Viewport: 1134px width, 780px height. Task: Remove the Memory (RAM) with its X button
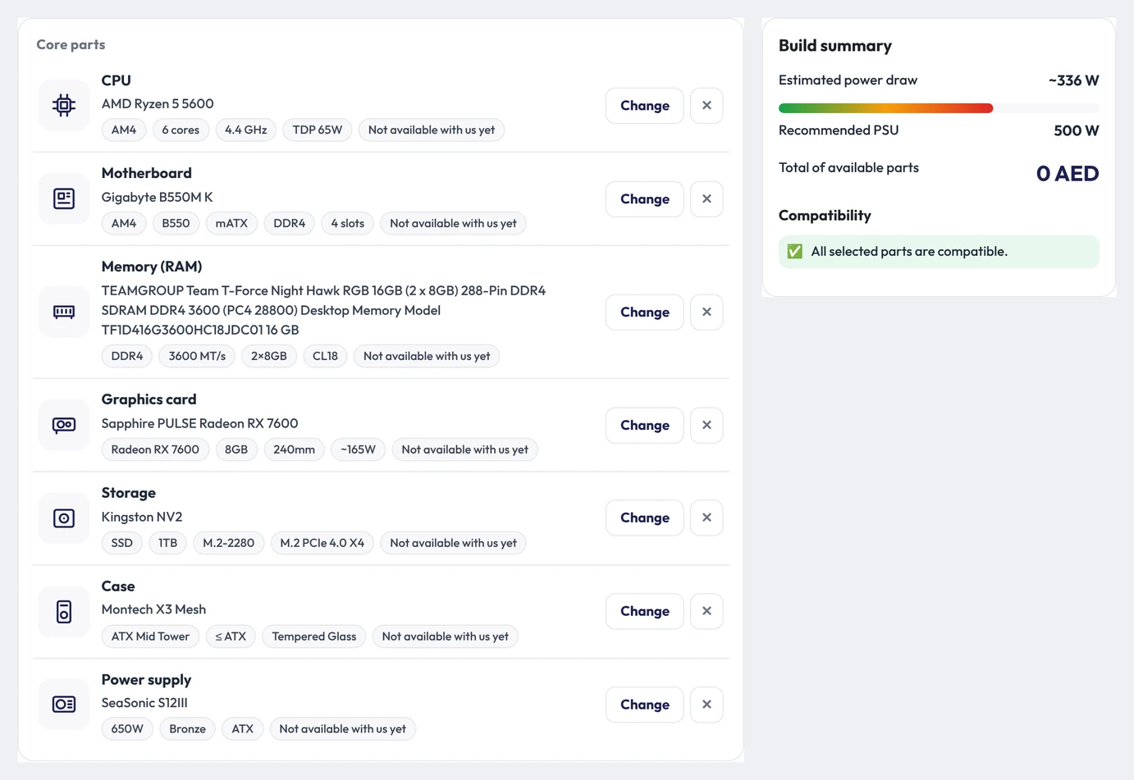706,312
